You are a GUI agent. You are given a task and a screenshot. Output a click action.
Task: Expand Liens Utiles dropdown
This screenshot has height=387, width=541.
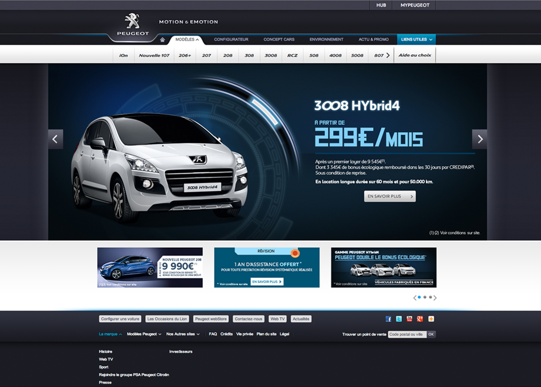pos(416,40)
